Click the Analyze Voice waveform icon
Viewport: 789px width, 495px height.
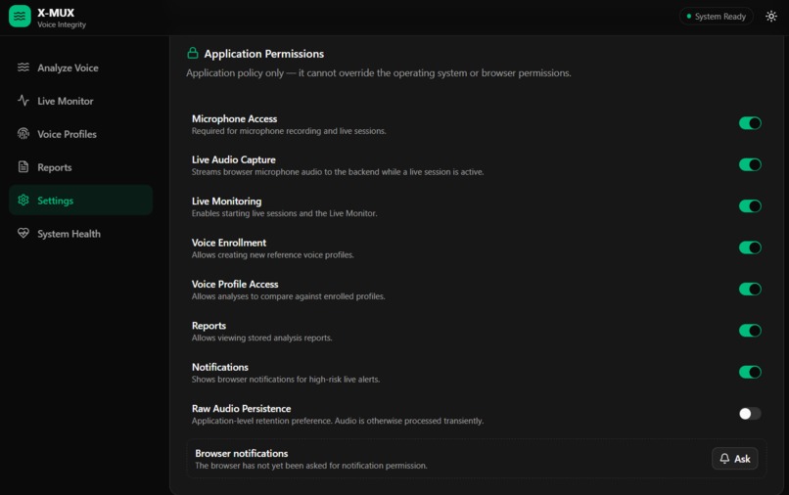click(23, 67)
